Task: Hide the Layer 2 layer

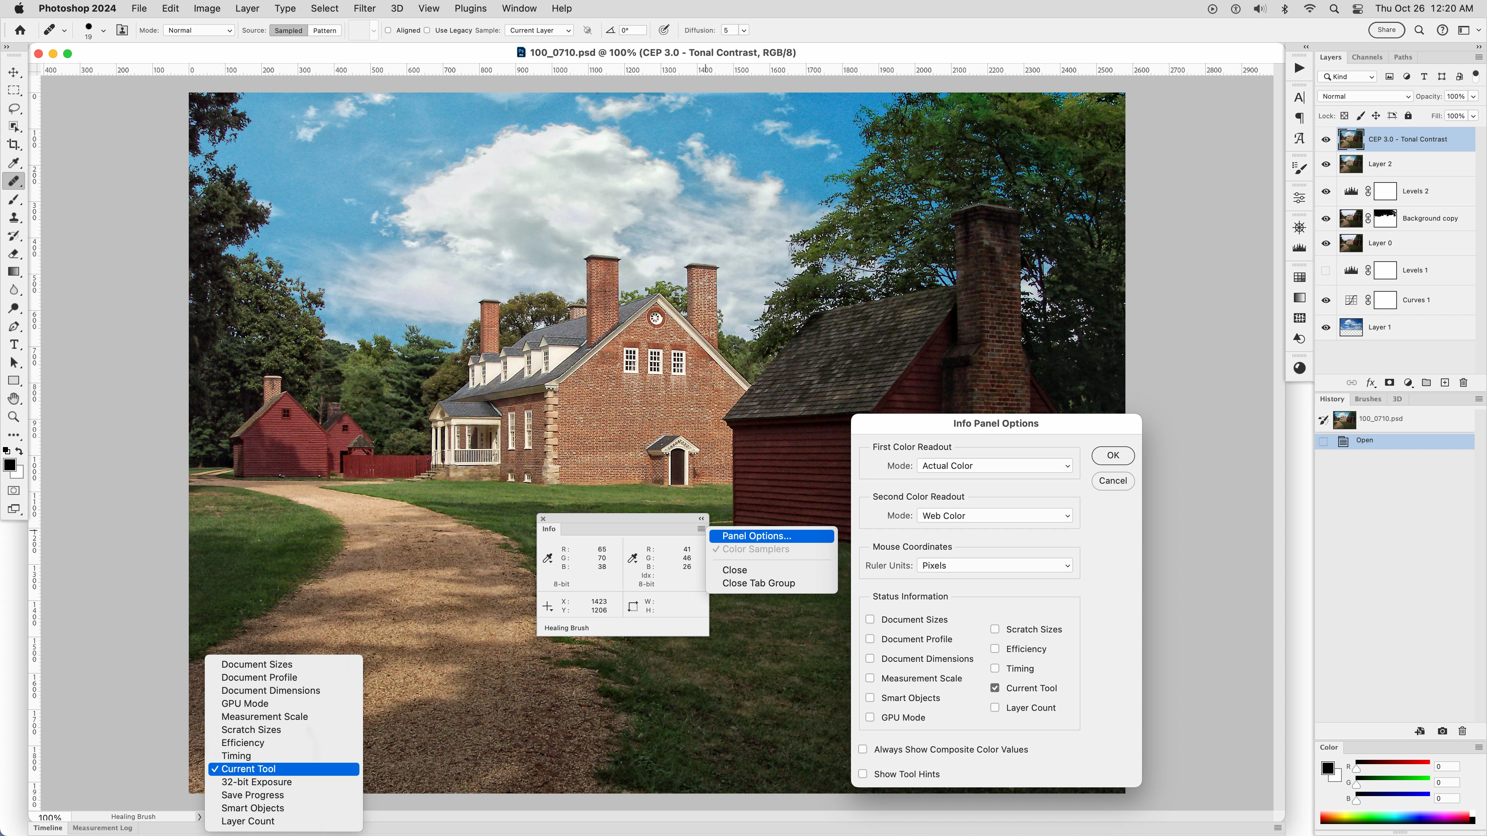Action: point(1326,164)
